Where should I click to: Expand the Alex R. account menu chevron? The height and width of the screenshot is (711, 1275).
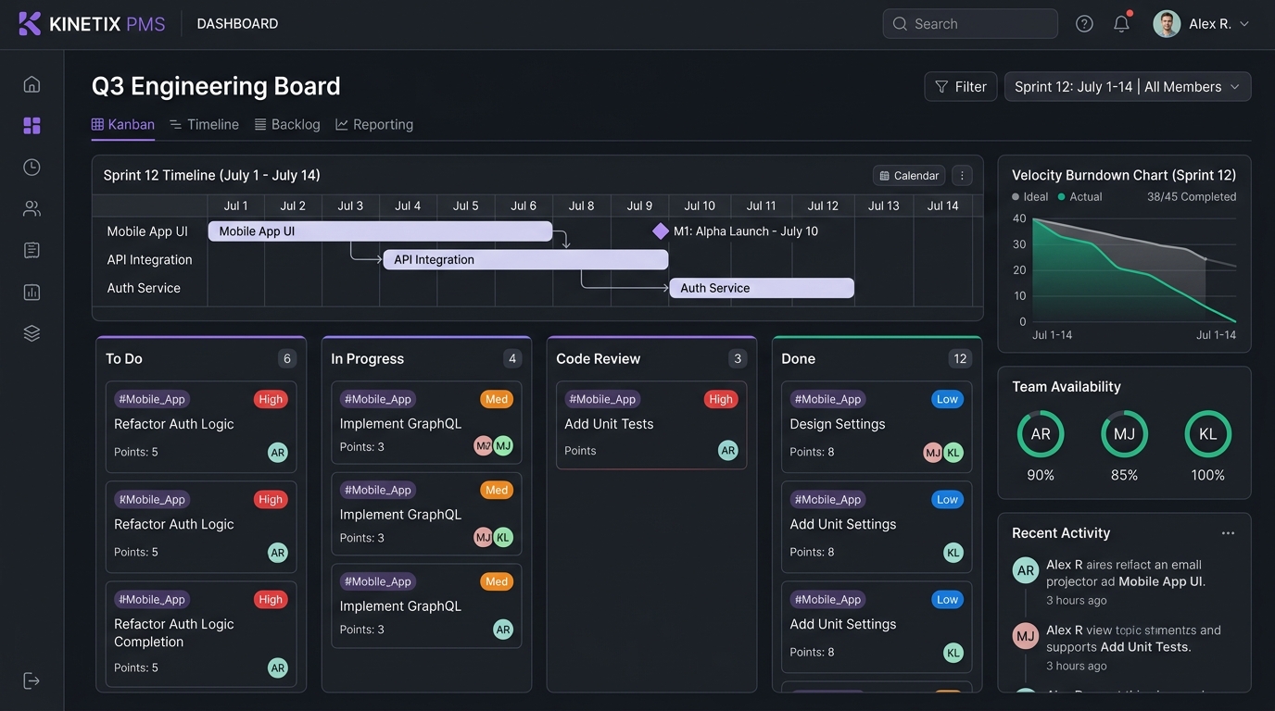pyautogui.click(x=1244, y=24)
